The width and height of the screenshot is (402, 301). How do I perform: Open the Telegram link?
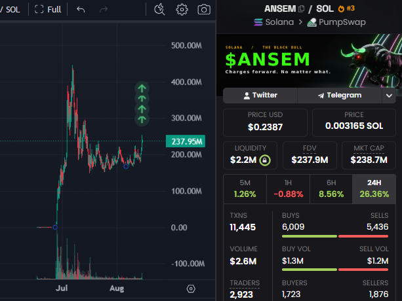(x=340, y=96)
